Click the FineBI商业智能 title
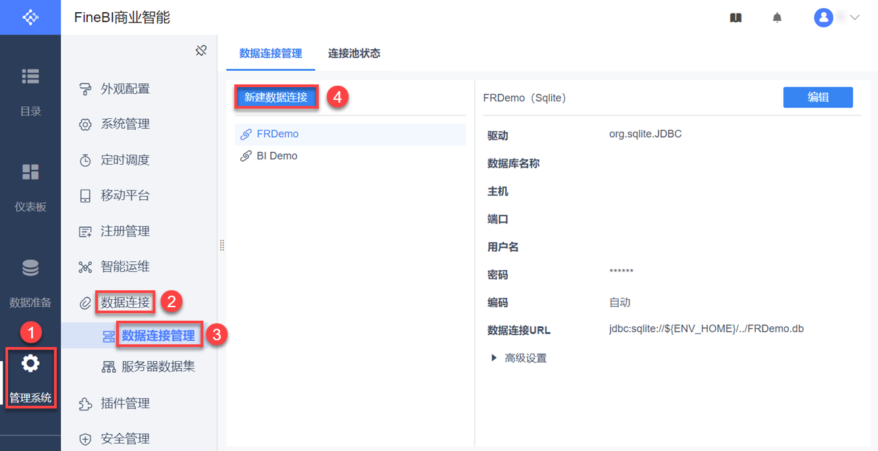Viewport: 878px width, 451px height. 122,18
